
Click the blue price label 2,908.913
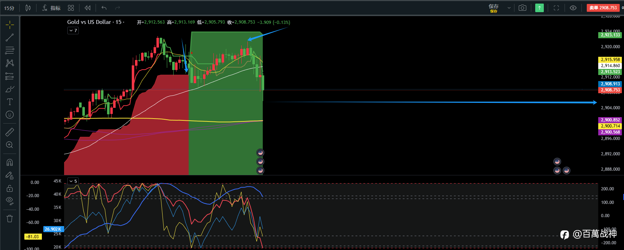pyautogui.click(x=610, y=84)
